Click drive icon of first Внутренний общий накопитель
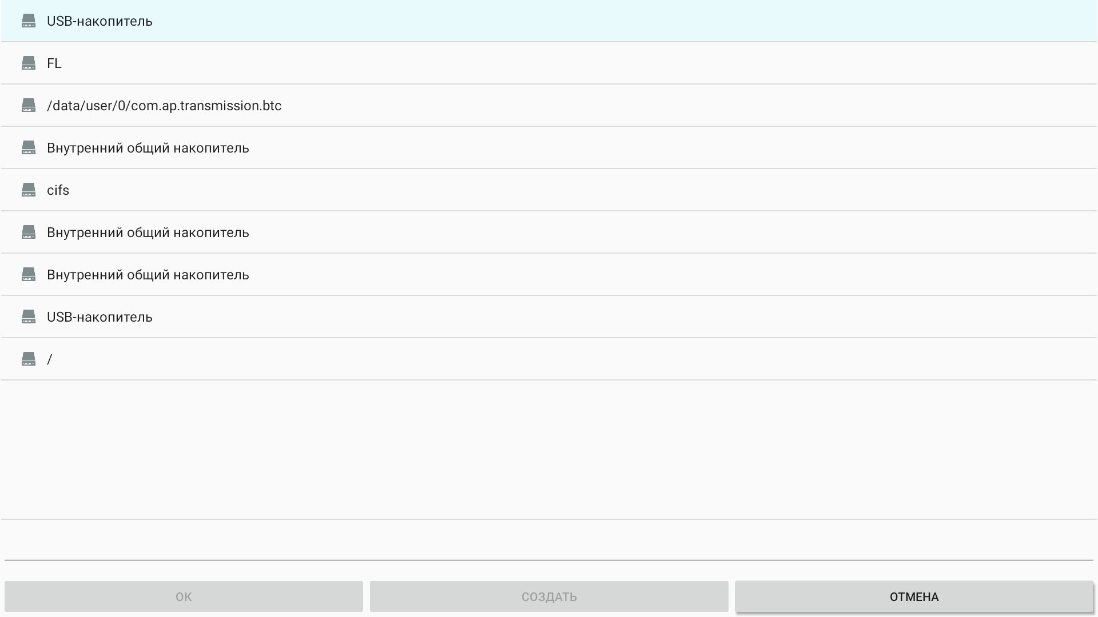 (28, 148)
